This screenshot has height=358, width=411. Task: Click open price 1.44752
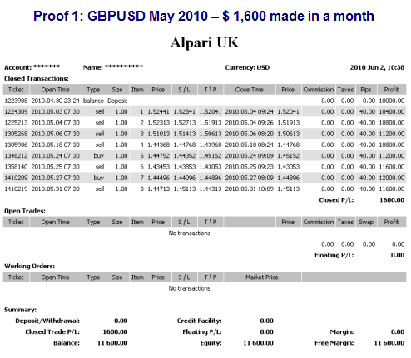158,156
